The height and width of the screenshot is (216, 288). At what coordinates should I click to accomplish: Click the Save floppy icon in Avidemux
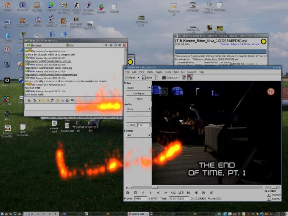(x=144, y=77)
